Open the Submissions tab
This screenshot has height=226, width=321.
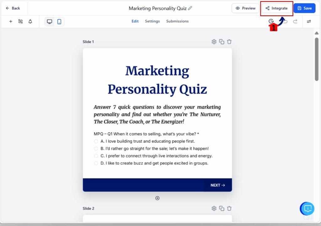(177, 21)
